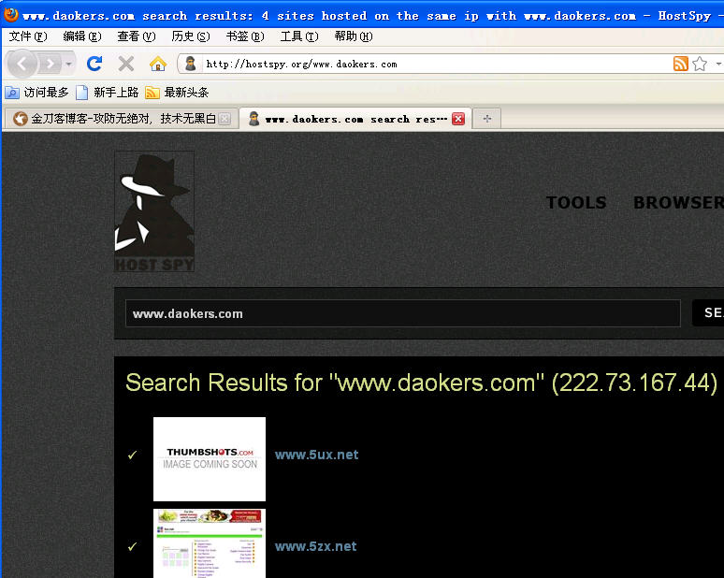Click the RSS feed icon in address bar
This screenshot has height=578, width=724.
click(x=681, y=64)
